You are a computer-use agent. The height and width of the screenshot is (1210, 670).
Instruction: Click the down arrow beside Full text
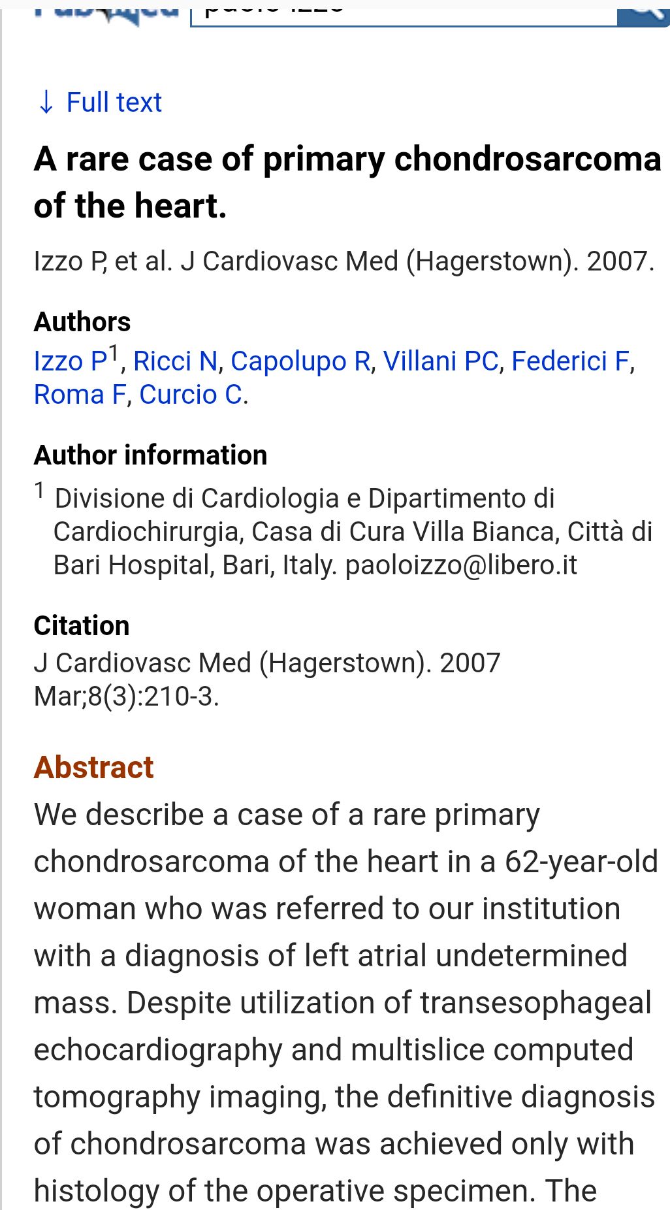pos(46,103)
